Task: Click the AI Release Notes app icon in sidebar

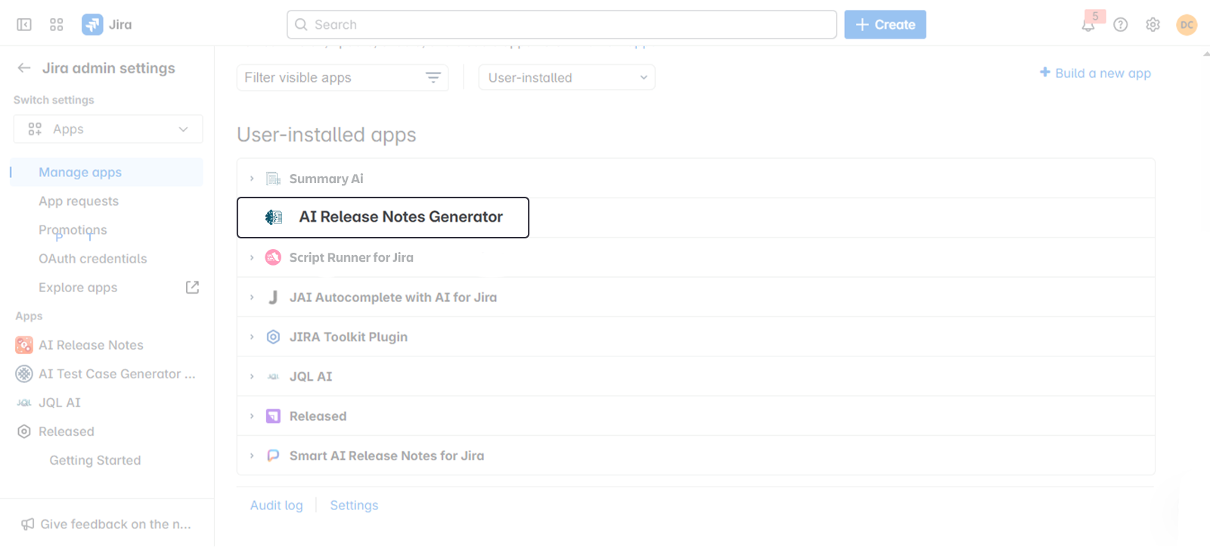Action: [x=24, y=345]
